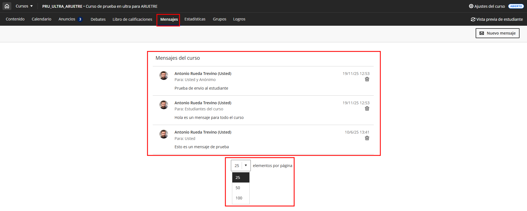Open Vista previa de estudiante
527x211 pixels.
[x=497, y=19]
